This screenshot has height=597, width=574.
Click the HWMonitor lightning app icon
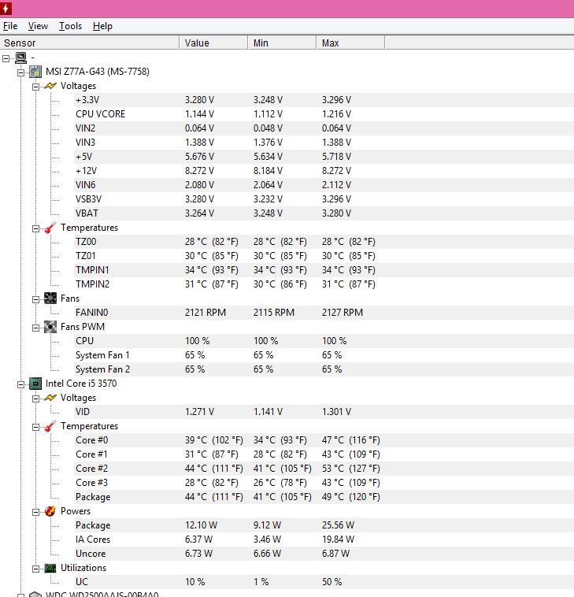[6, 9]
